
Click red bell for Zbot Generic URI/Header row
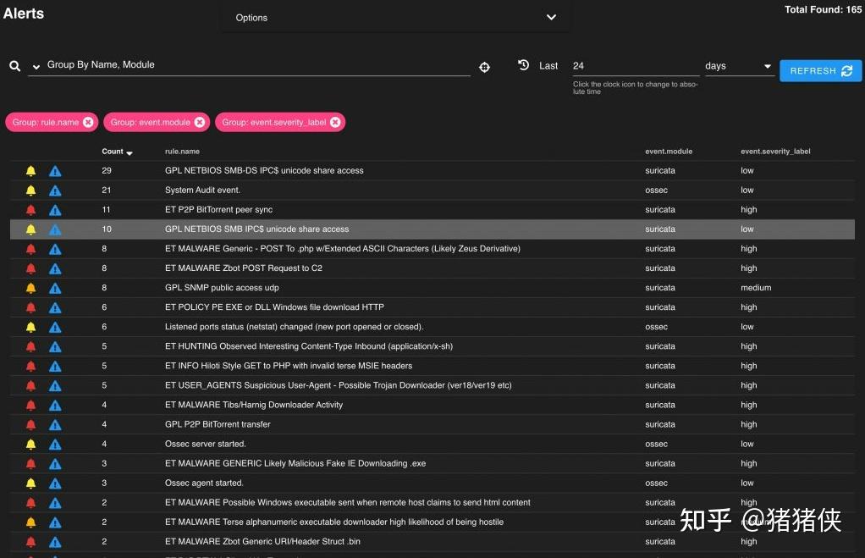coord(30,542)
